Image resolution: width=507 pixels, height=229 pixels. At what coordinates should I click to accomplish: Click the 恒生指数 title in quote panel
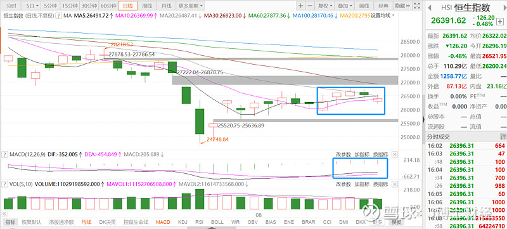(472, 8)
